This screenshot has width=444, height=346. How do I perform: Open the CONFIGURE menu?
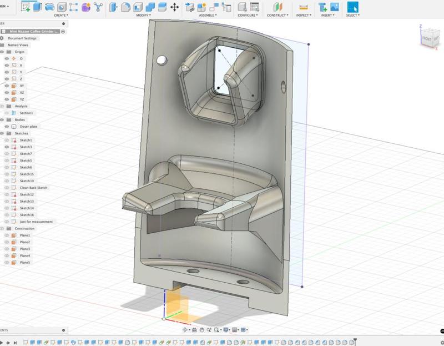(x=248, y=16)
